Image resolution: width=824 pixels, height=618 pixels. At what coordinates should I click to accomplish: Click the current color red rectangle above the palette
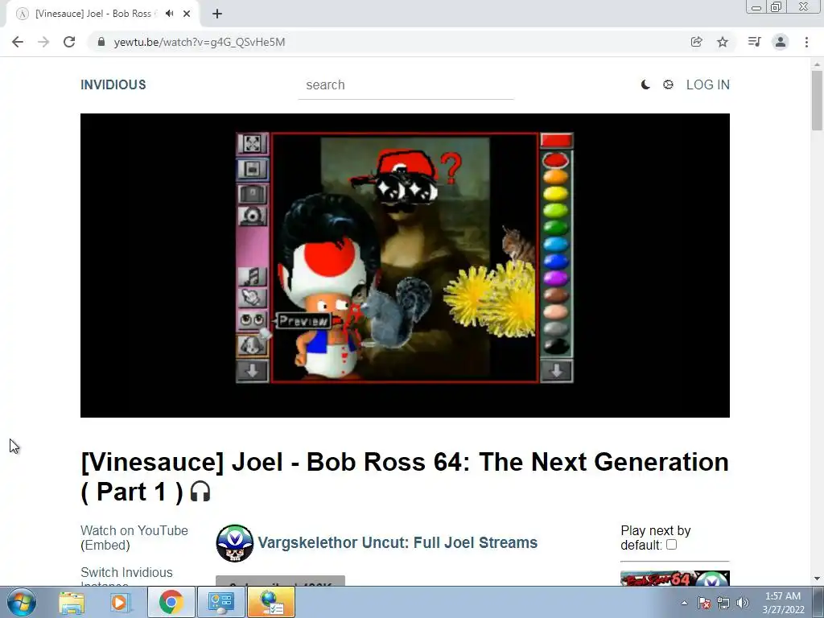(x=557, y=140)
